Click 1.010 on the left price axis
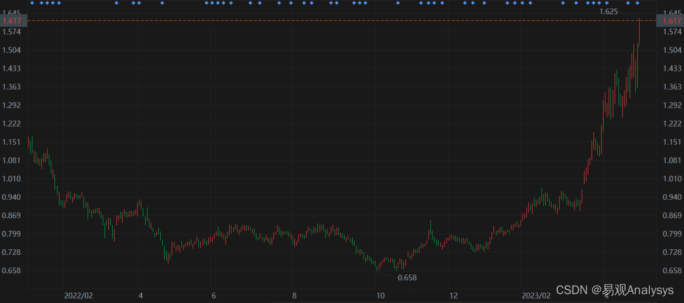Screen dimensions: 684x303 point(12,178)
